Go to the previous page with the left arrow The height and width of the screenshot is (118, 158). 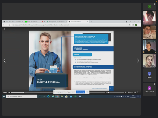click(x=5, y=61)
